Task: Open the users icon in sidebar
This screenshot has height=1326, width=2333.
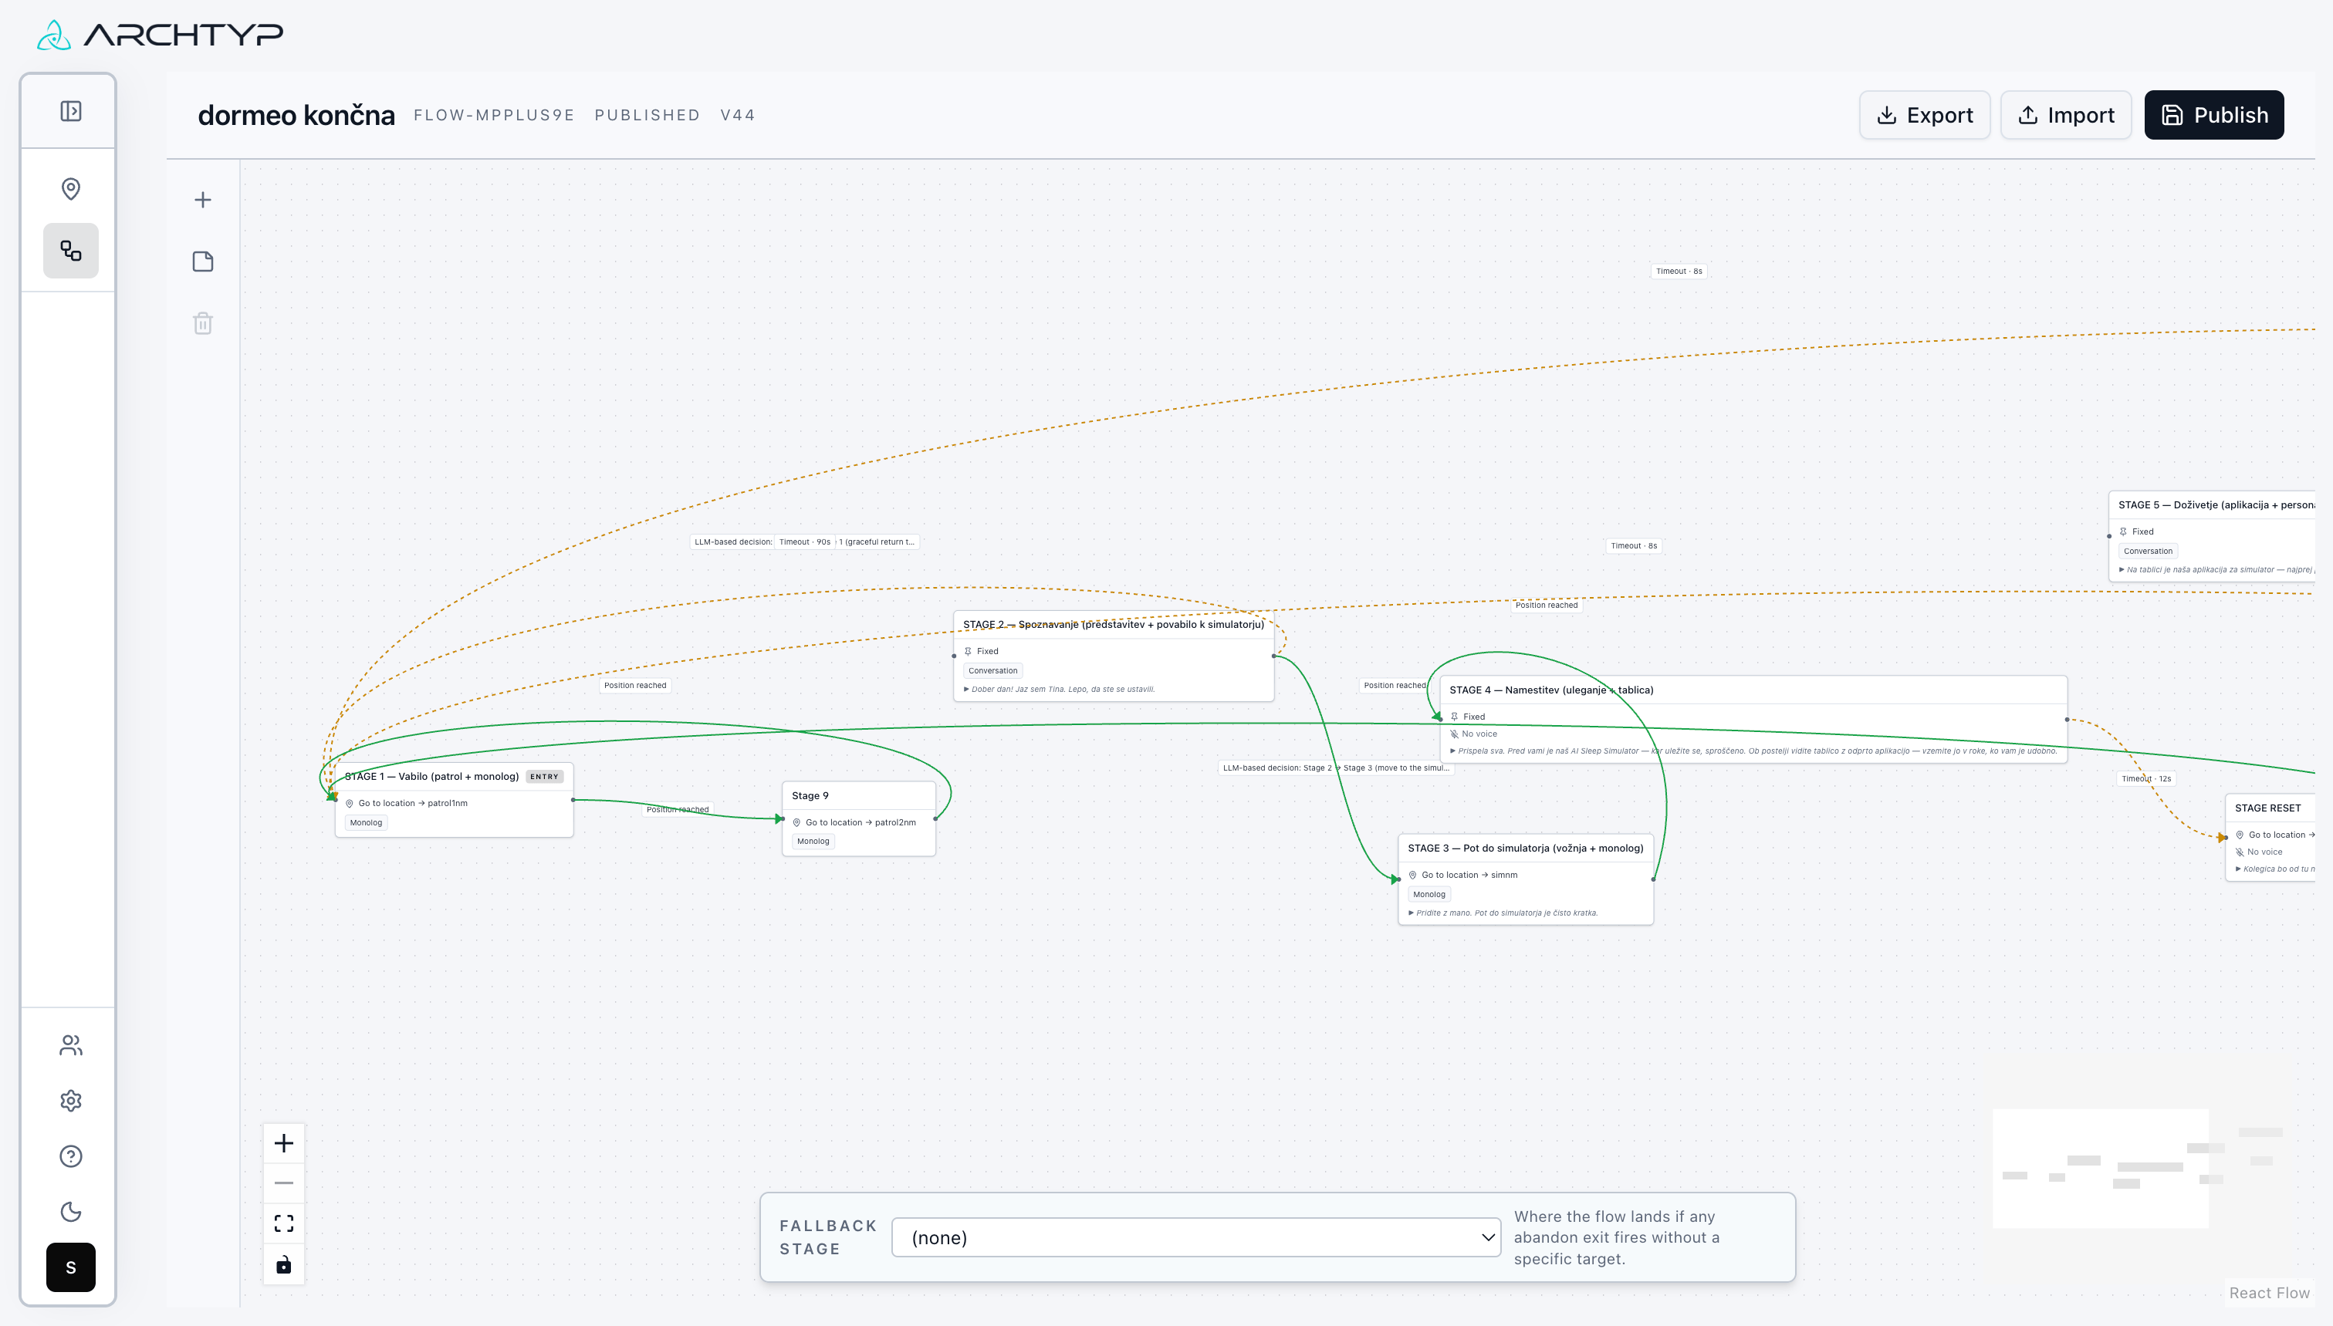Action: tap(70, 1045)
